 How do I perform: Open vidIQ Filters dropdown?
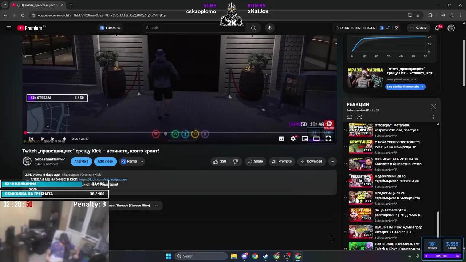click(110, 28)
